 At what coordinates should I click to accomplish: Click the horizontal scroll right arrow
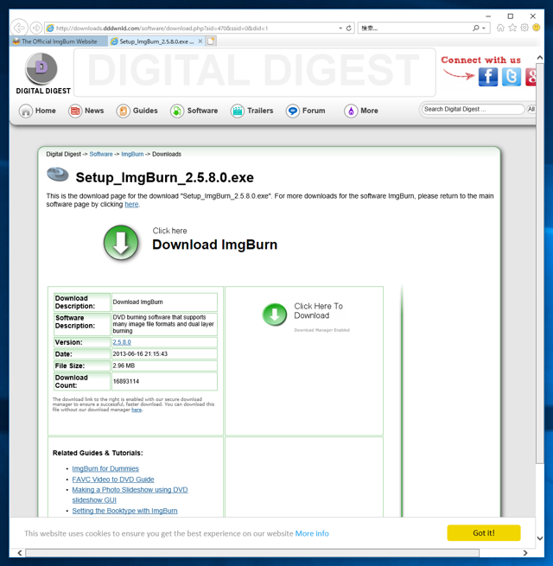pyautogui.click(x=524, y=553)
